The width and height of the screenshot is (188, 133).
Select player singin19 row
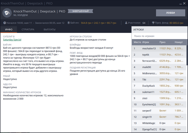pyautogui.click(x=159, y=117)
